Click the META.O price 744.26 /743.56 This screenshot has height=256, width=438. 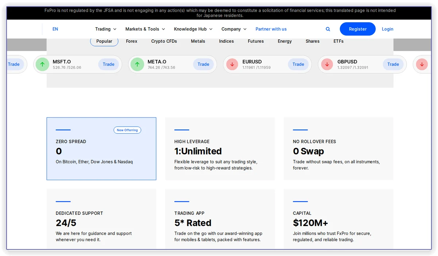(x=161, y=67)
